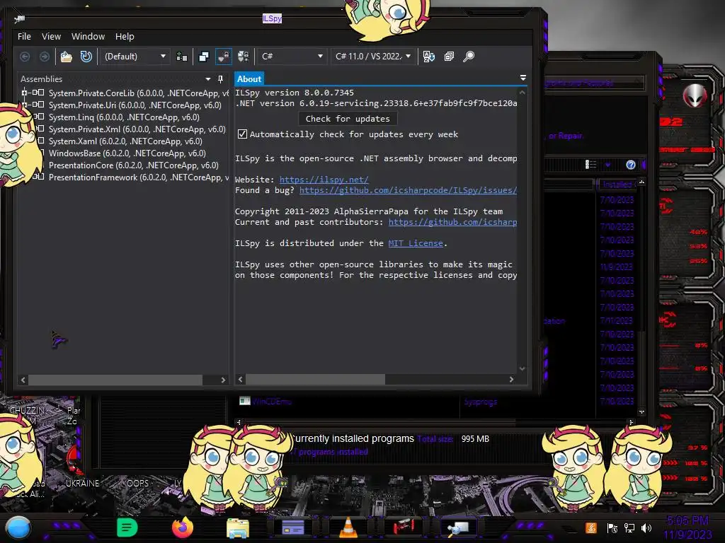Select System.Xaml assembly
The image size is (725, 543).
(125, 141)
